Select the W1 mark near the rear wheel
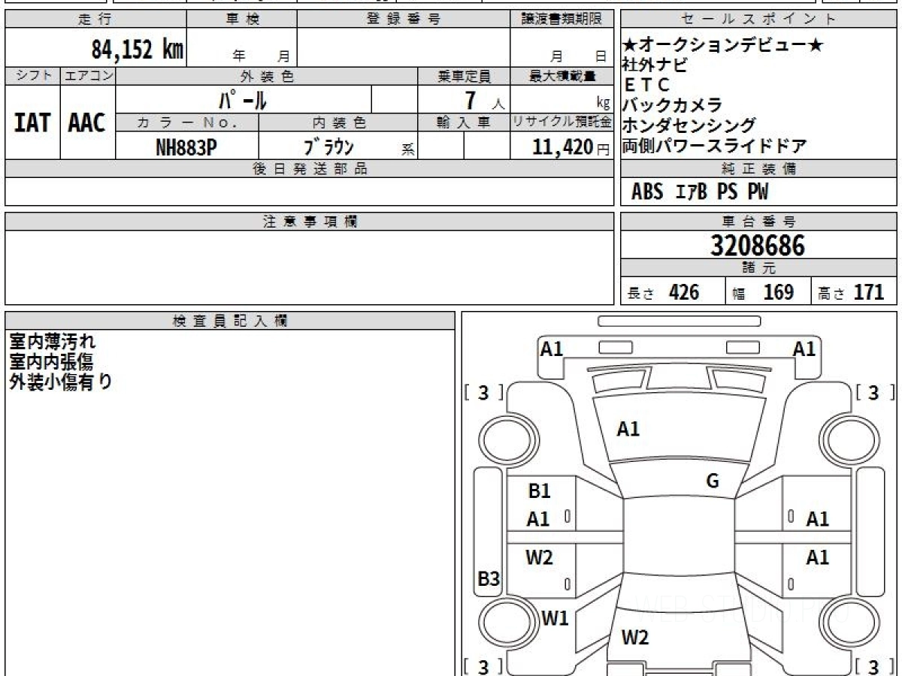This screenshot has width=902, height=676. point(555,618)
